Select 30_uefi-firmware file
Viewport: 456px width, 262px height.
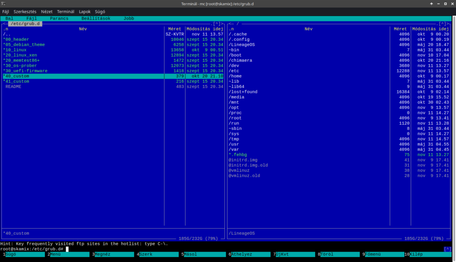[x=113, y=71]
